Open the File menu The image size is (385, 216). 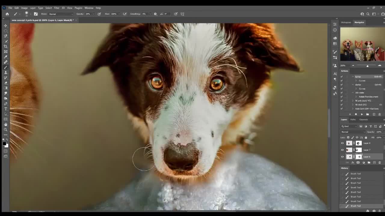coord(10,8)
